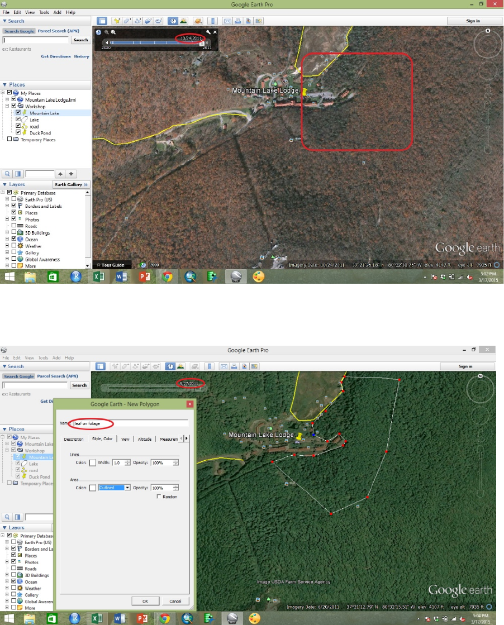Screen dimensions: 504x625
Task: Enable Temporary Places checkbox in top window
Action: [9, 139]
